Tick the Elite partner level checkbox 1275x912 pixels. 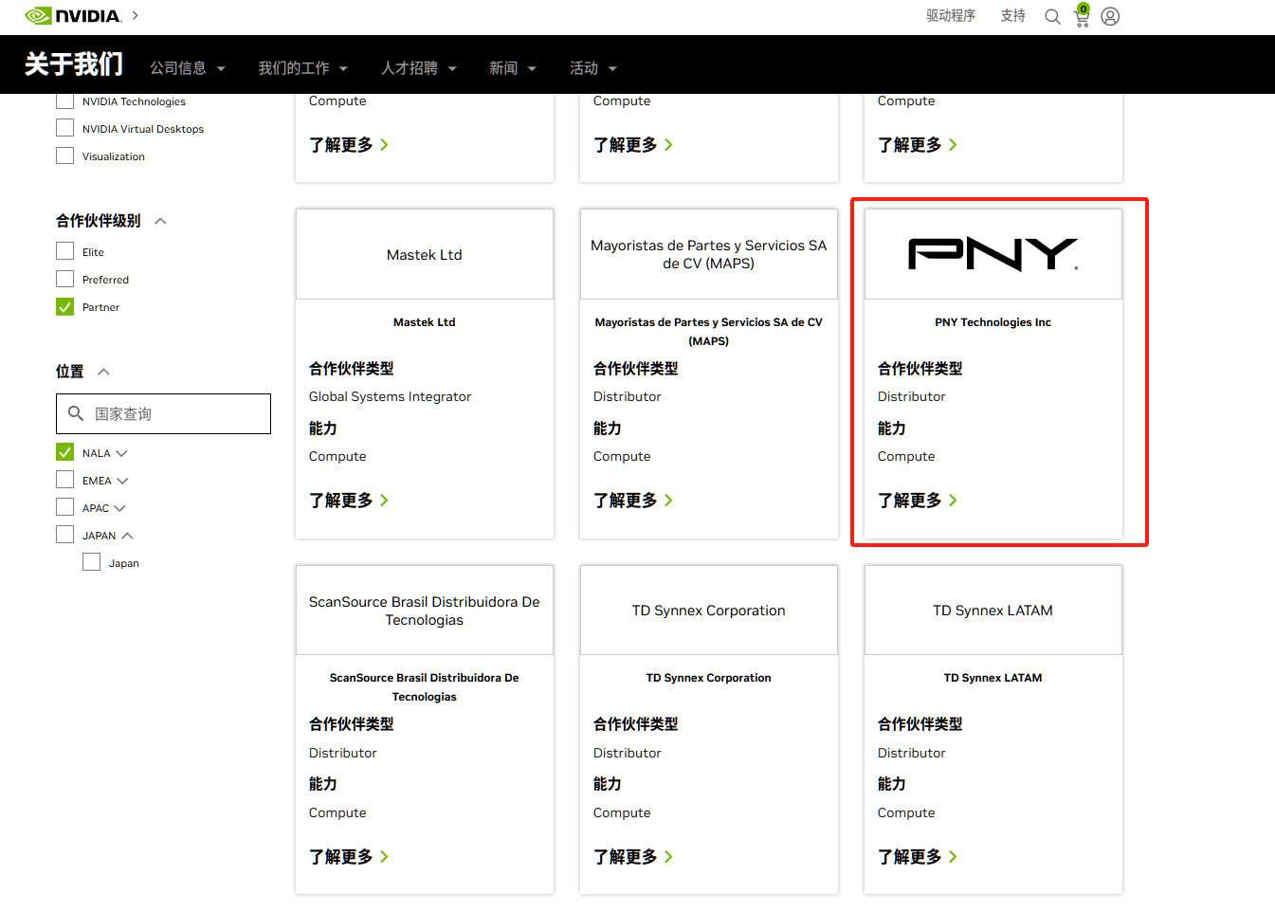pyautogui.click(x=64, y=251)
